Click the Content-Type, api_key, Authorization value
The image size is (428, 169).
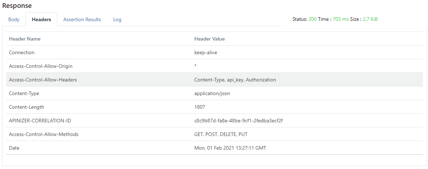(x=235, y=80)
